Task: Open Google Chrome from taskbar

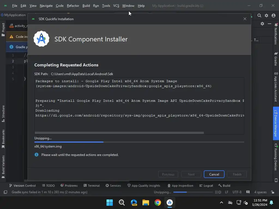Action: click(158, 202)
